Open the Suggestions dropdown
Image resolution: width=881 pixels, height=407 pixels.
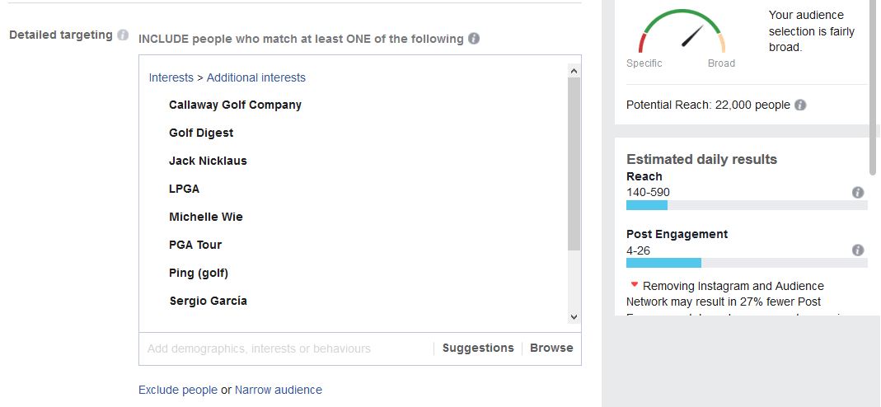(478, 348)
